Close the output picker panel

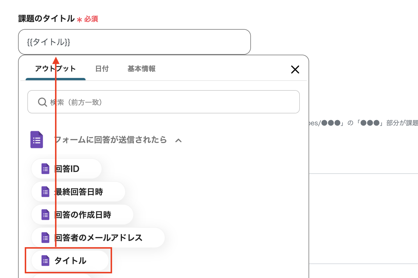point(295,69)
